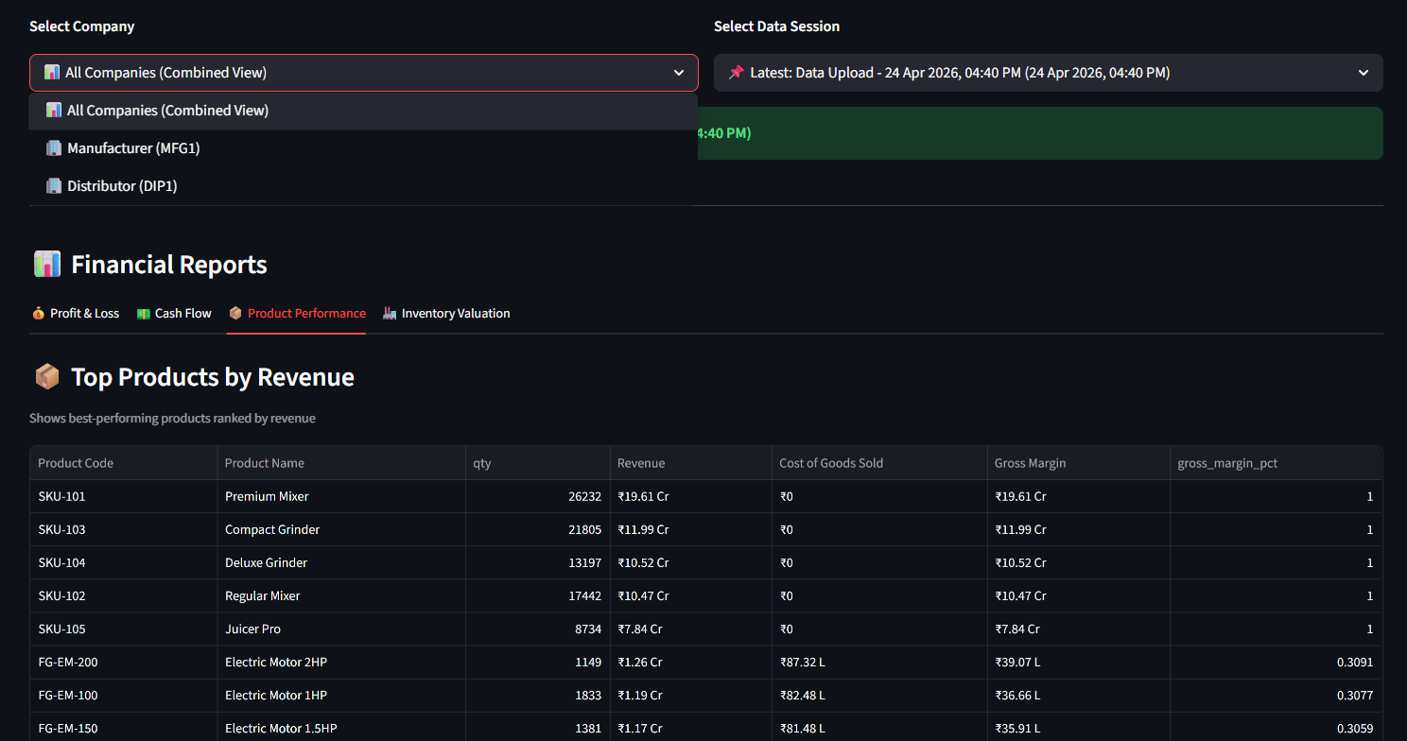Sort table by qty column header
The image size is (1407, 741).
click(537, 463)
